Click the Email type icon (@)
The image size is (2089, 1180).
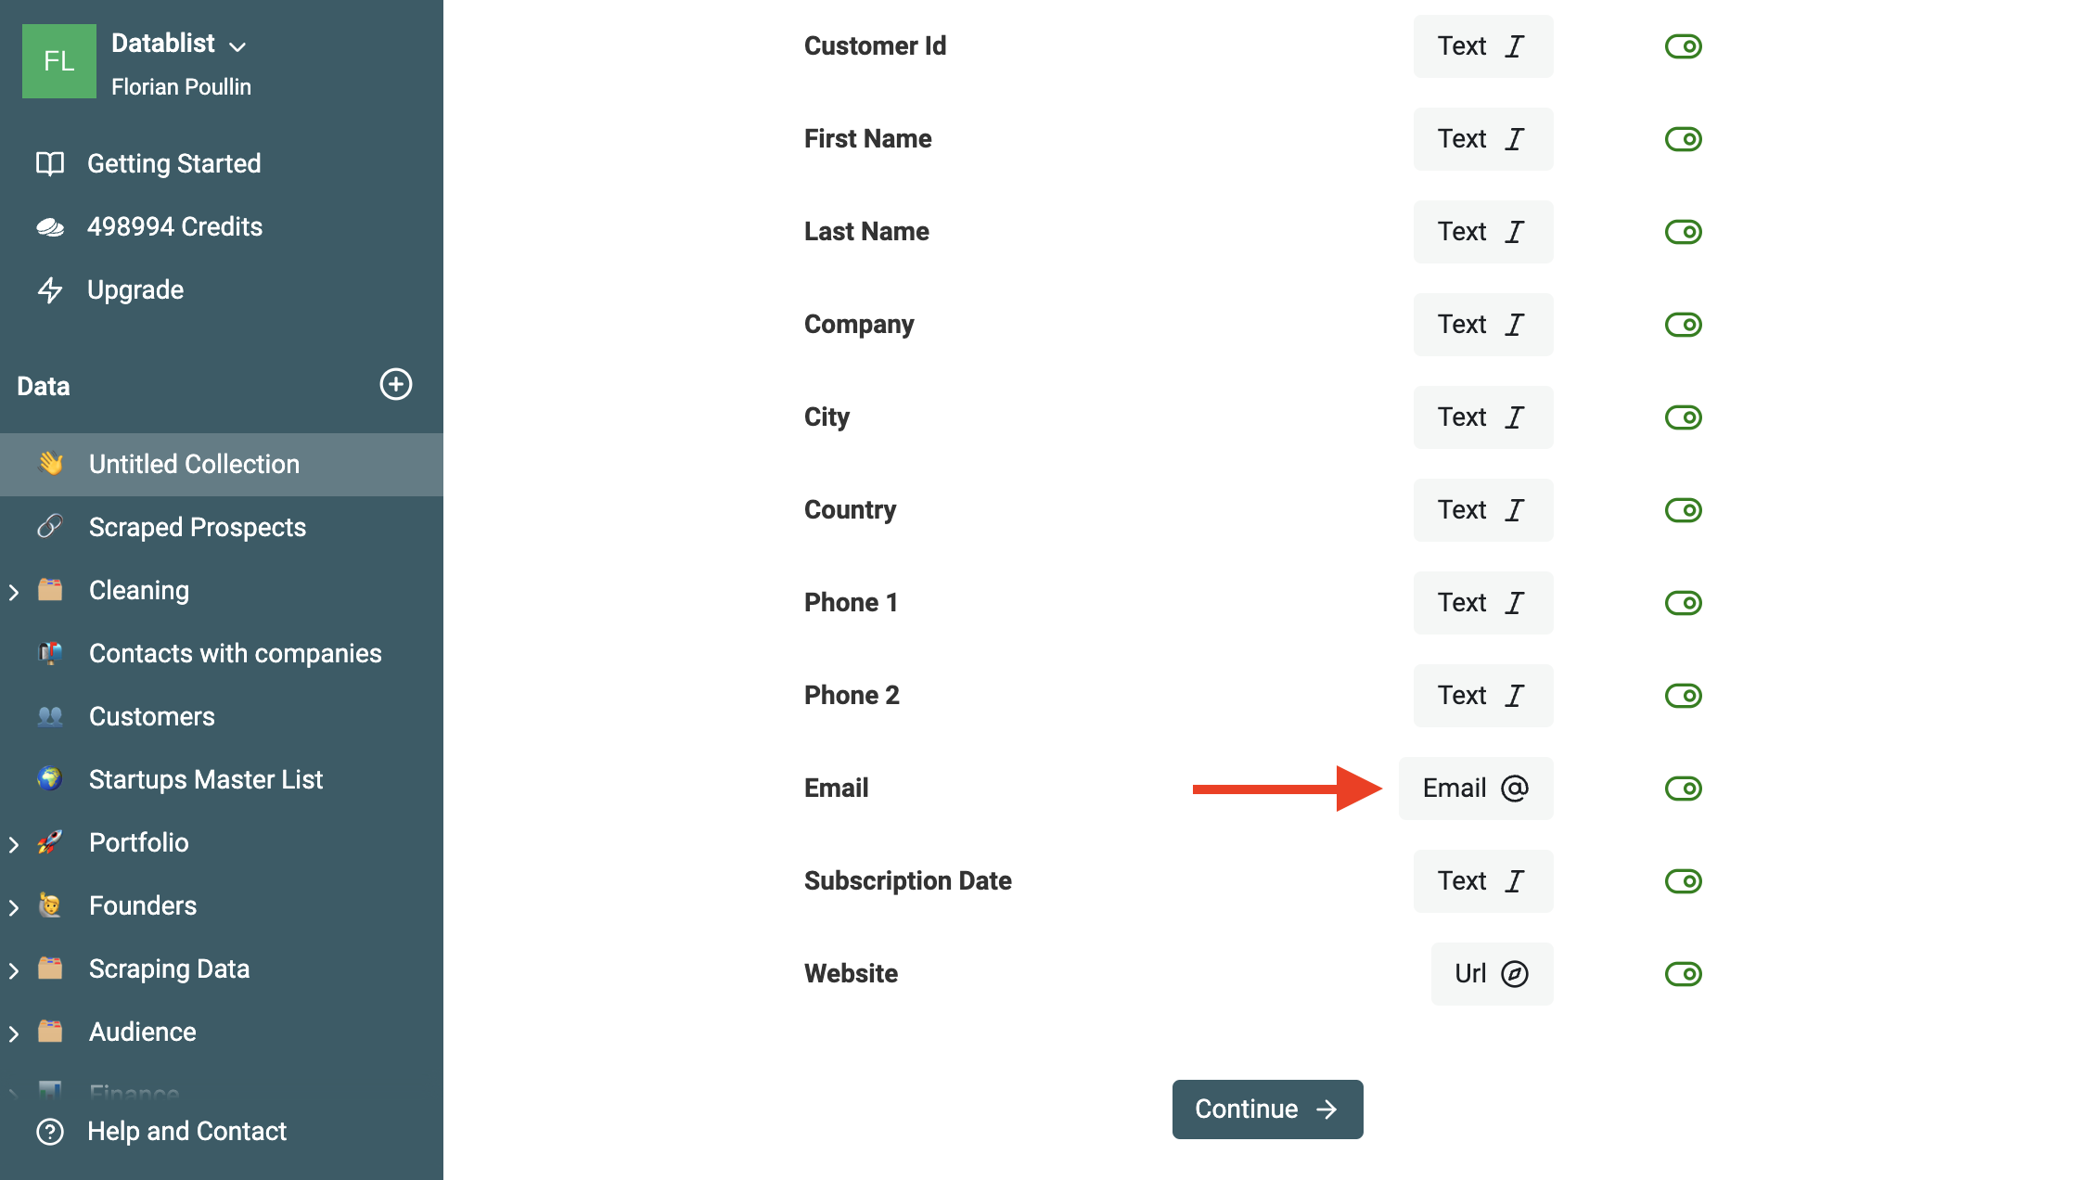[1517, 789]
